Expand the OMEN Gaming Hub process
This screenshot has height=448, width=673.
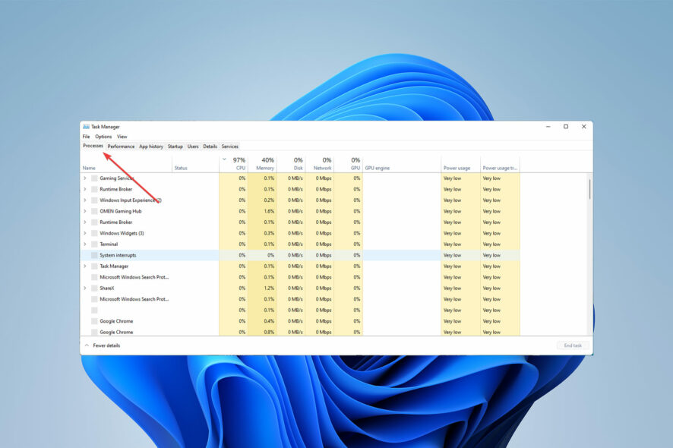(x=85, y=211)
